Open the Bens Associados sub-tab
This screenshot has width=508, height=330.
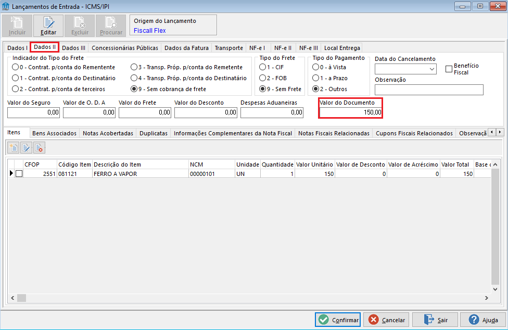tap(55, 133)
